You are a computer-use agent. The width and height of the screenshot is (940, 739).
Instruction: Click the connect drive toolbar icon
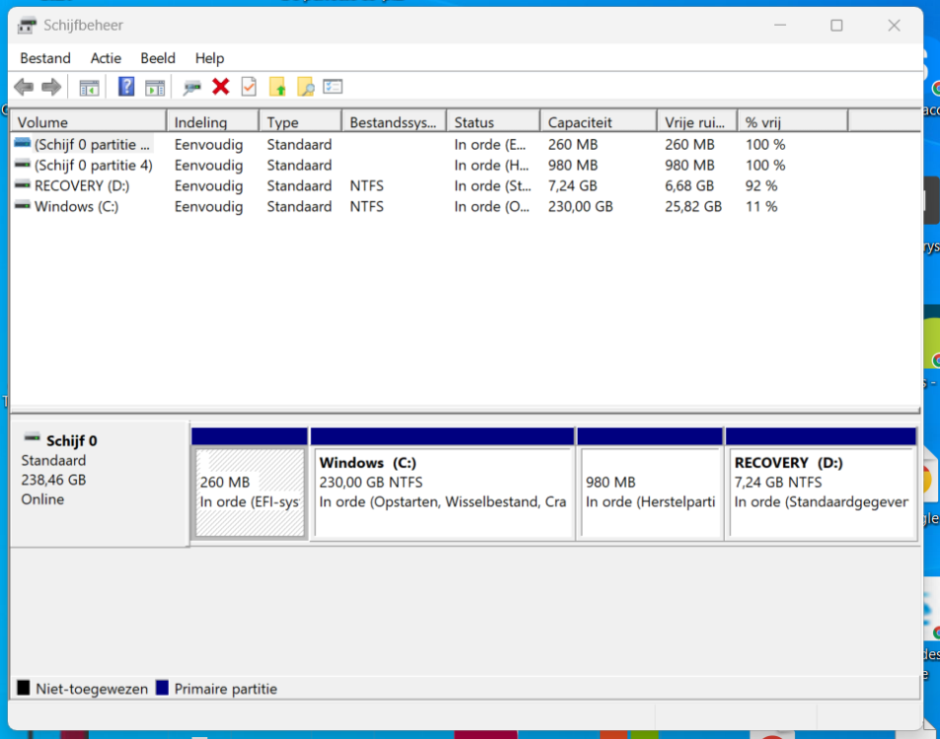pyautogui.click(x=191, y=88)
